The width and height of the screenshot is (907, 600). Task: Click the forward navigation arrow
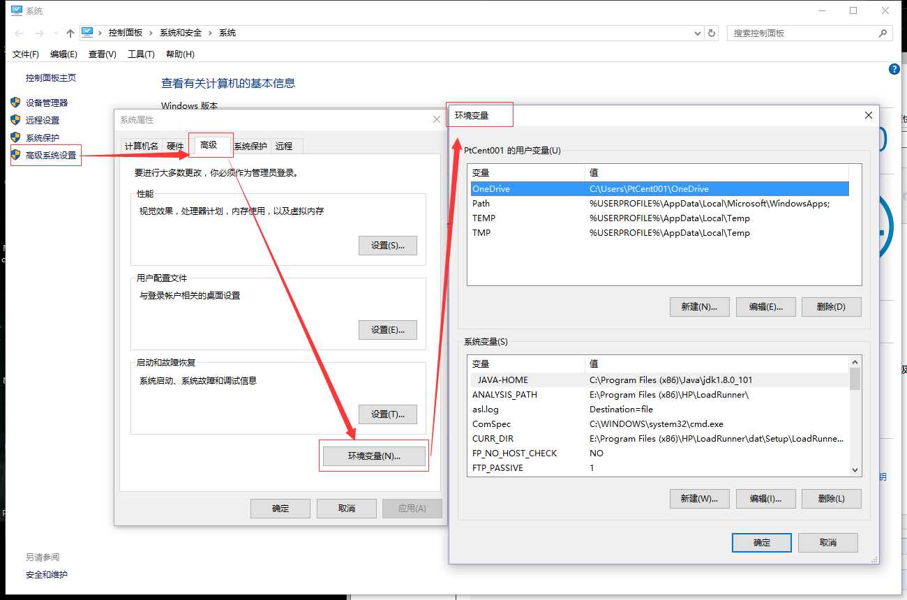tap(40, 33)
